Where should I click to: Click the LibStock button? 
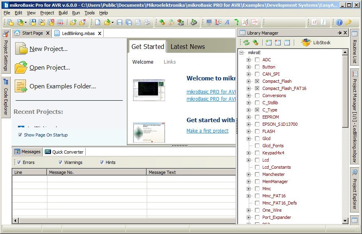coord(316,43)
